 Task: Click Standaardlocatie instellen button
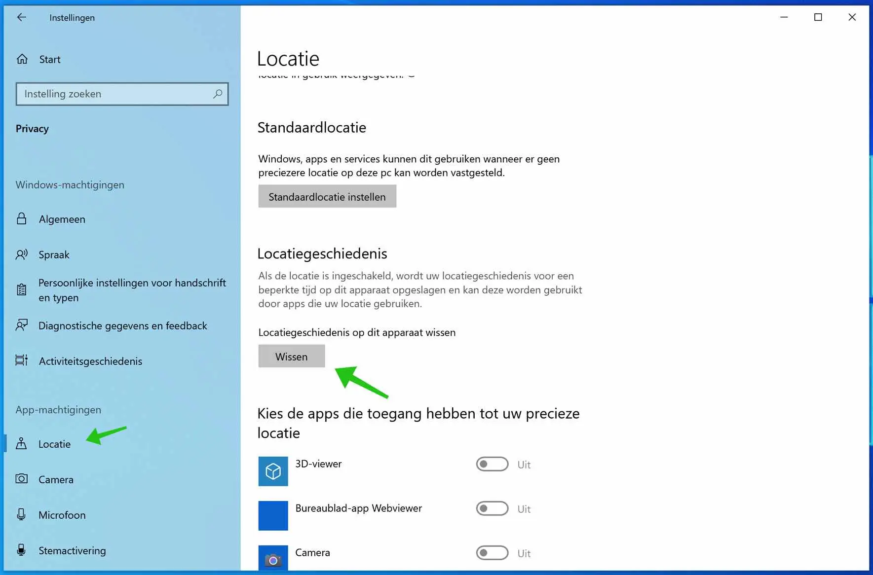[x=327, y=196]
